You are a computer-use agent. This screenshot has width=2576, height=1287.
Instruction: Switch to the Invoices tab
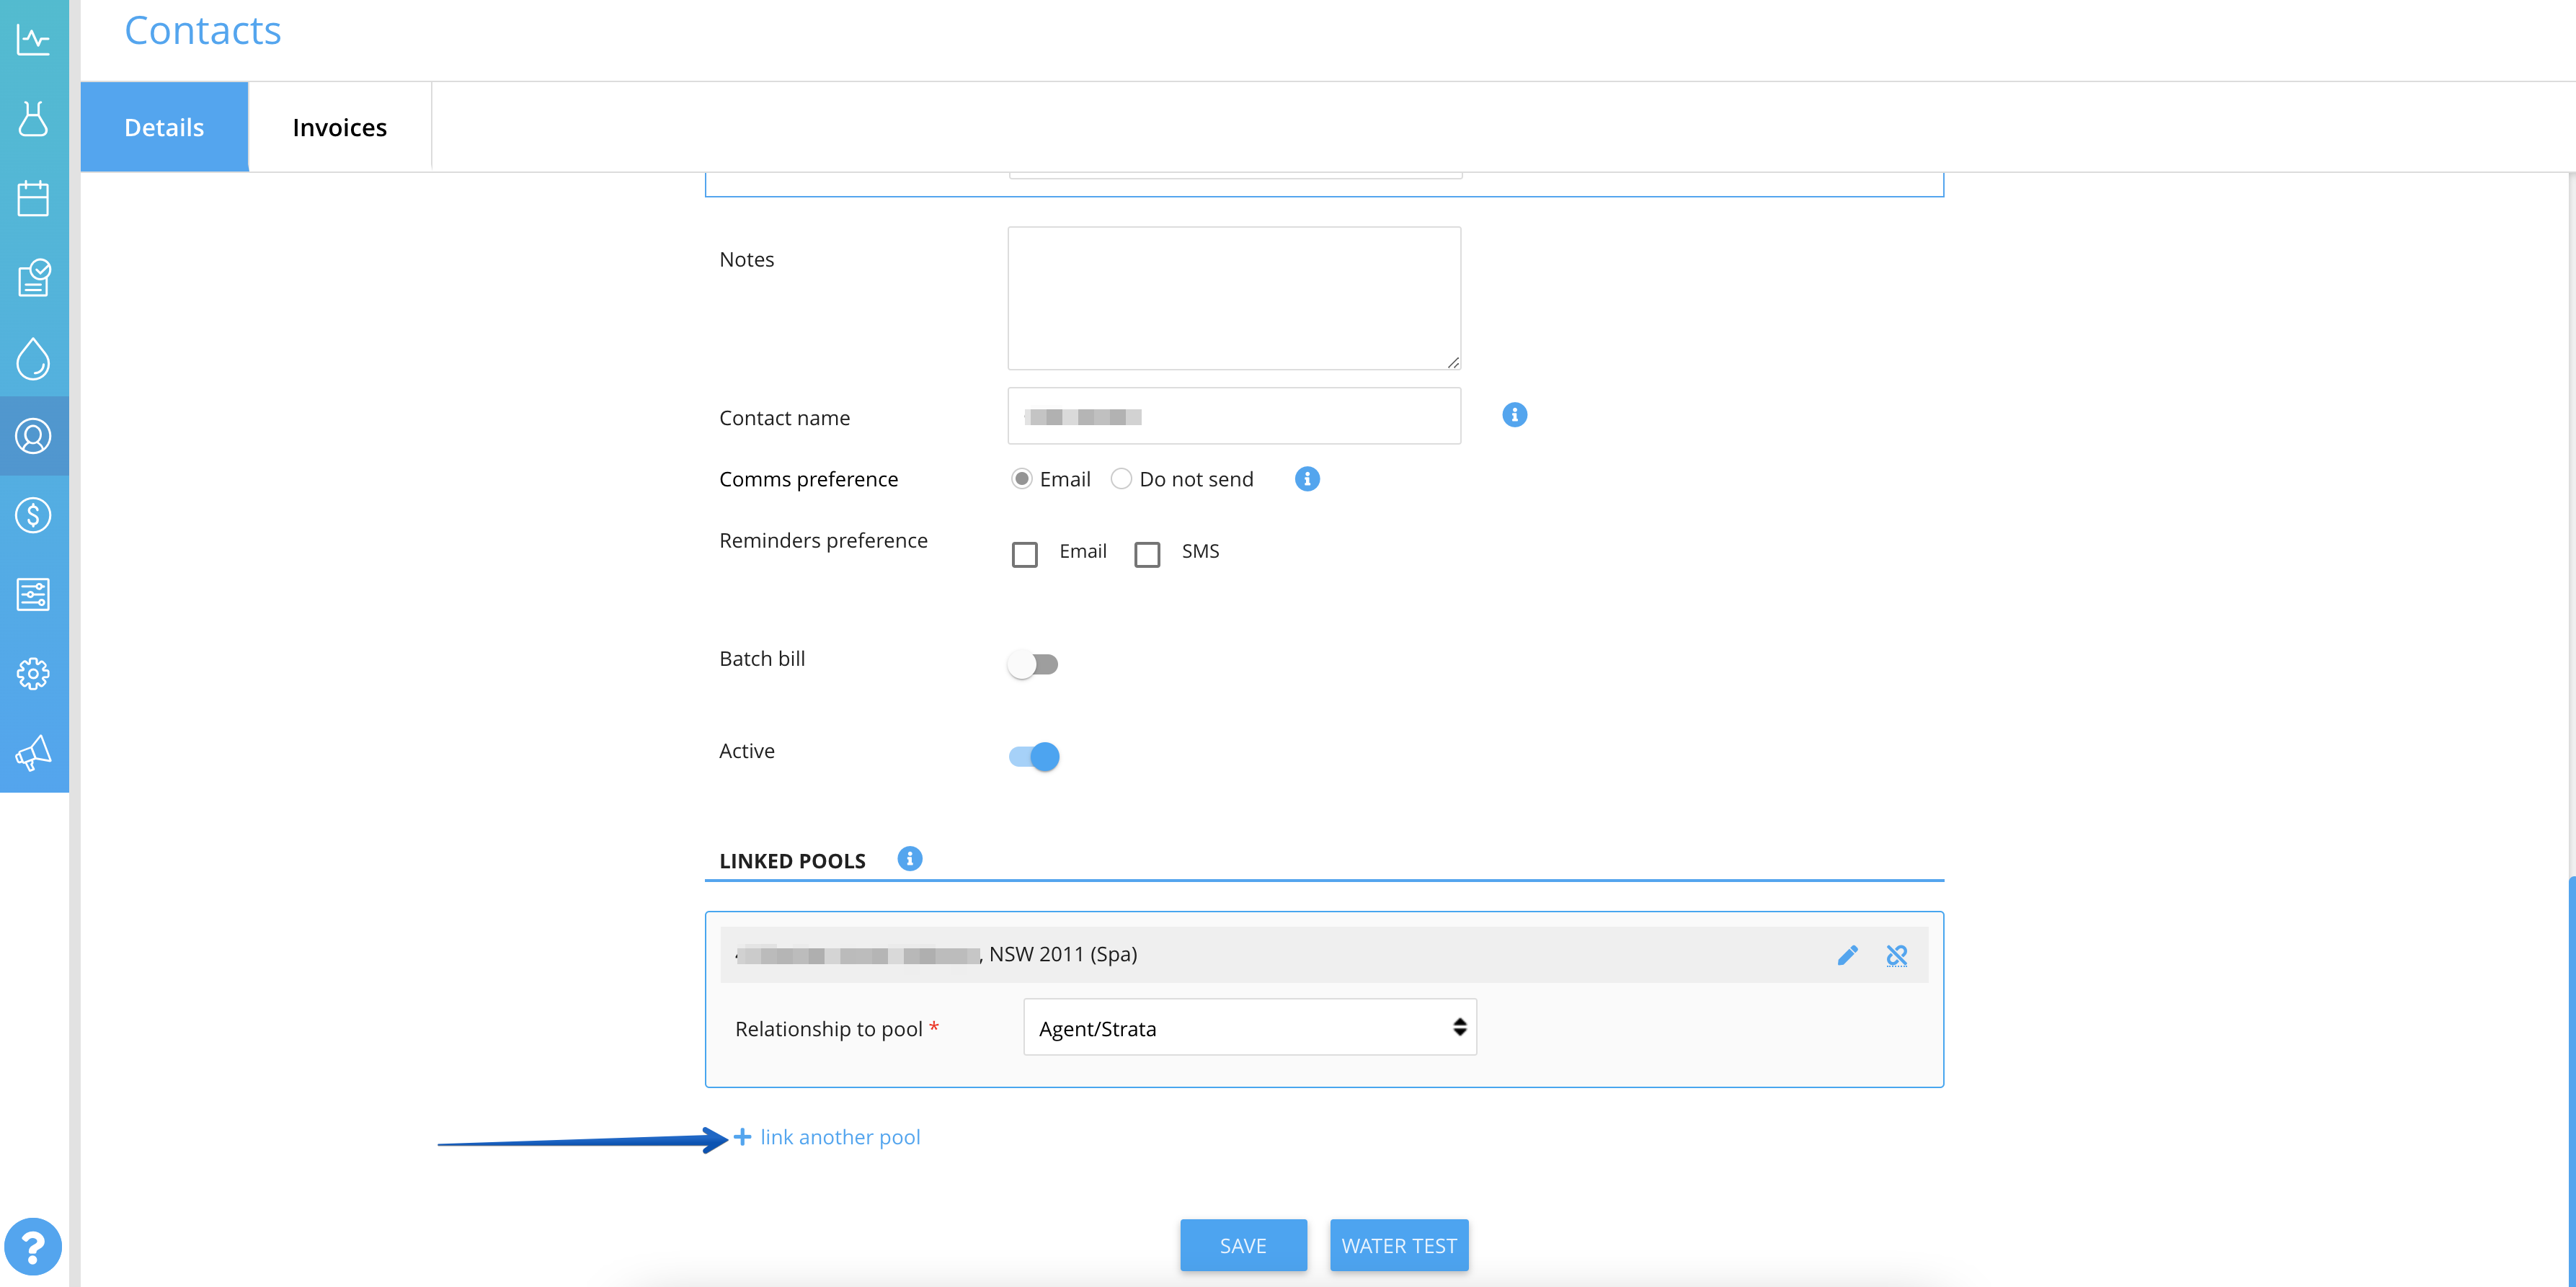point(339,127)
